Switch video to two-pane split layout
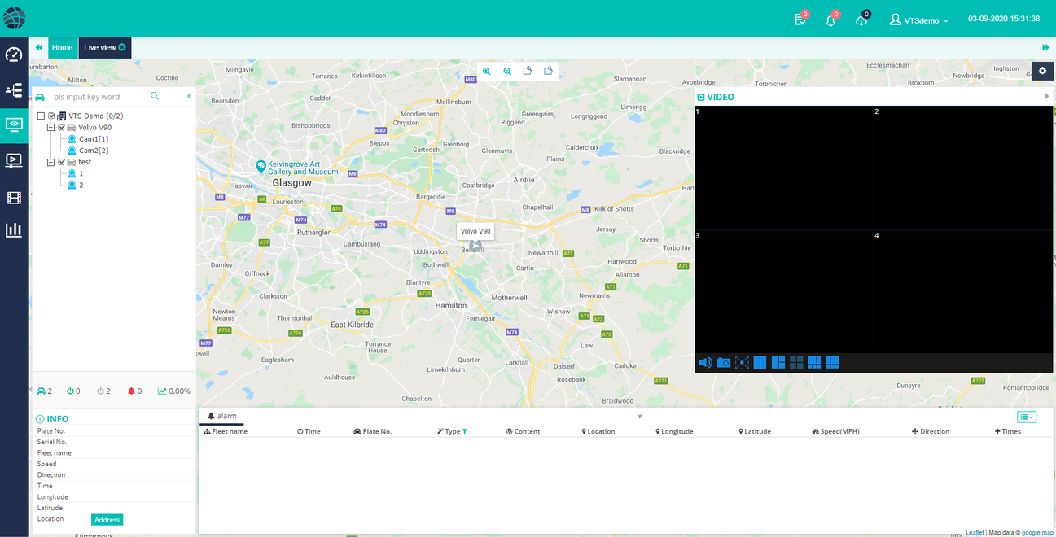 (760, 363)
